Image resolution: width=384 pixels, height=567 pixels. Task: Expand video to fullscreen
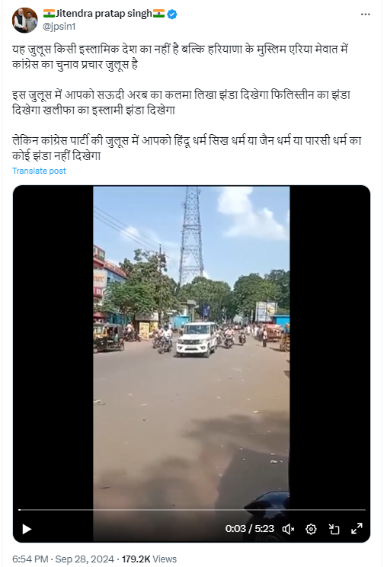pyautogui.click(x=357, y=529)
